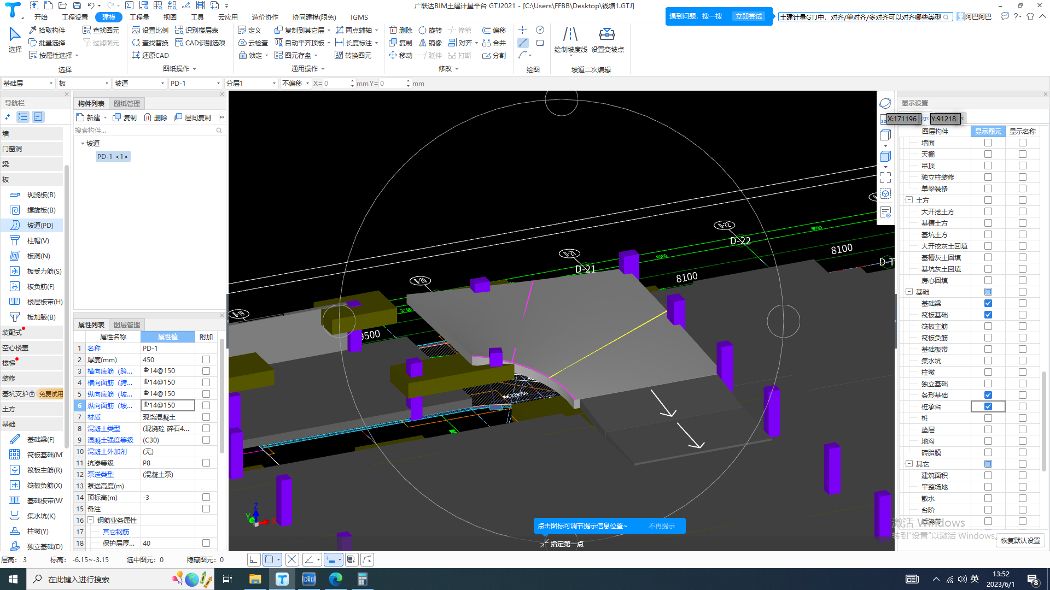Collapse the 基础 group in display settings
1050x590 pixels.
[909, 292]
